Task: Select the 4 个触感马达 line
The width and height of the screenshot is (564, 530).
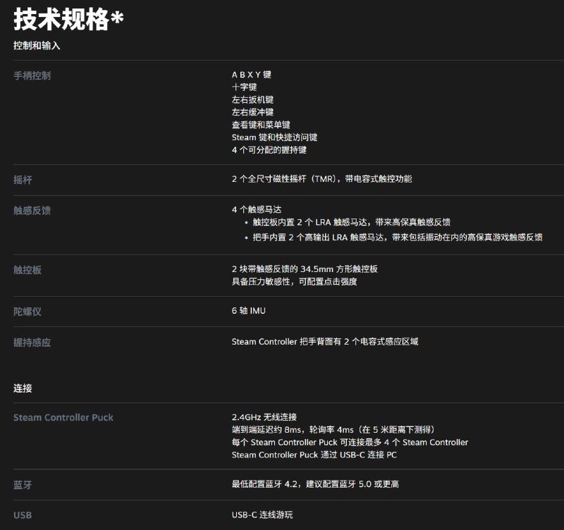Action: pos(257,209)
